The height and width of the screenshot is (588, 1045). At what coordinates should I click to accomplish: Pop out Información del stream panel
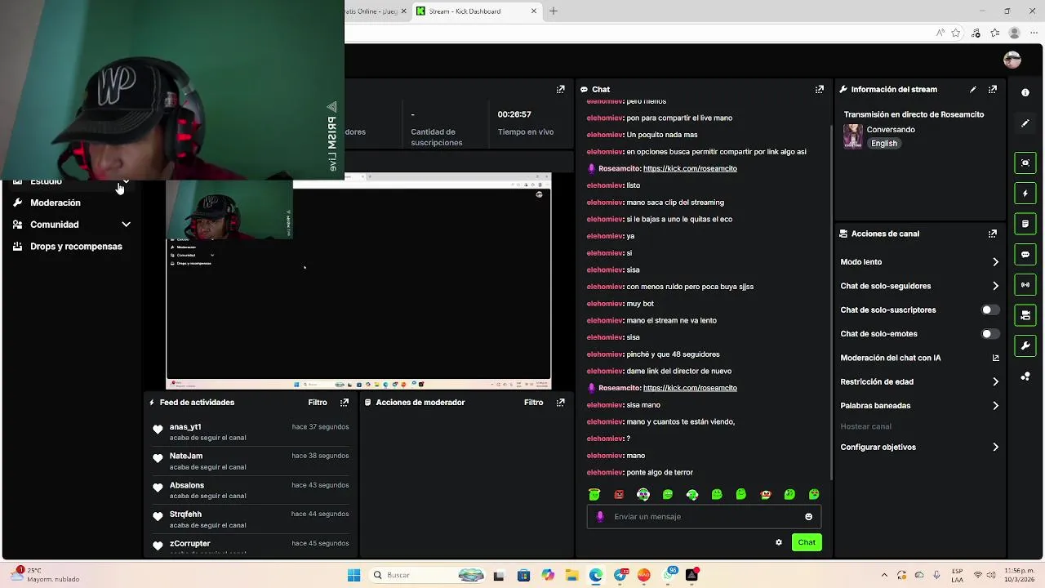pyautogui.click(x=993, y=89)
